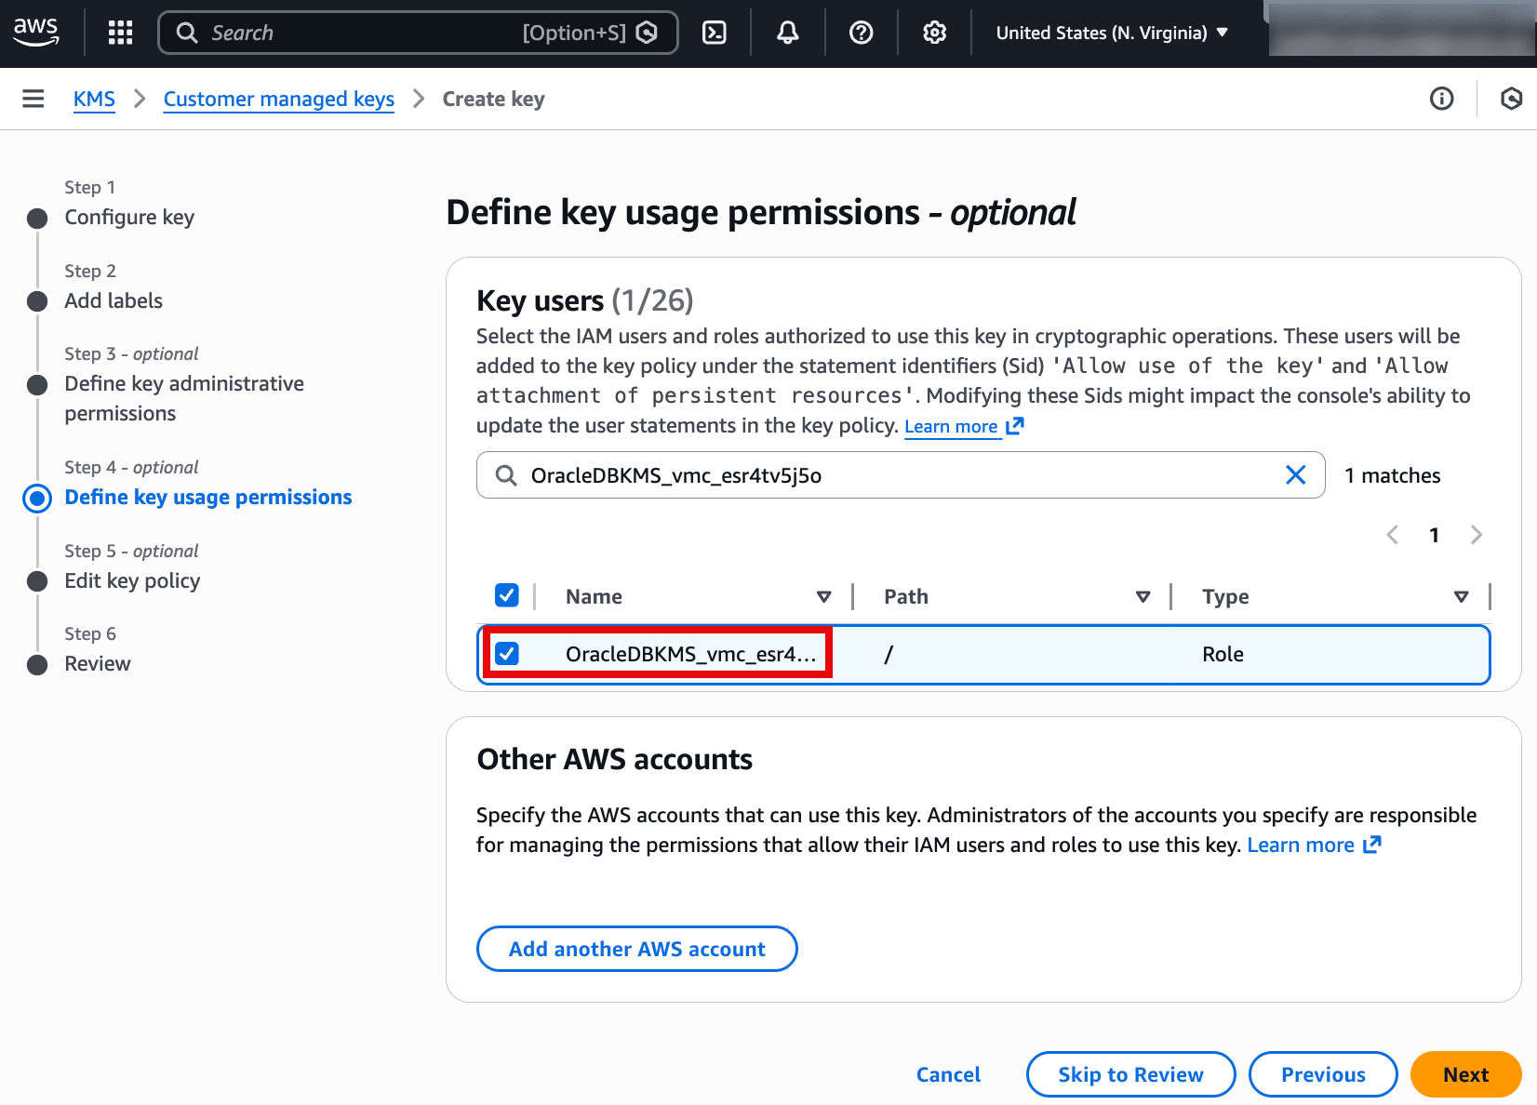Click the Create key breadcrumb text
The image size is (1537, 1105).
pos(493,99)
